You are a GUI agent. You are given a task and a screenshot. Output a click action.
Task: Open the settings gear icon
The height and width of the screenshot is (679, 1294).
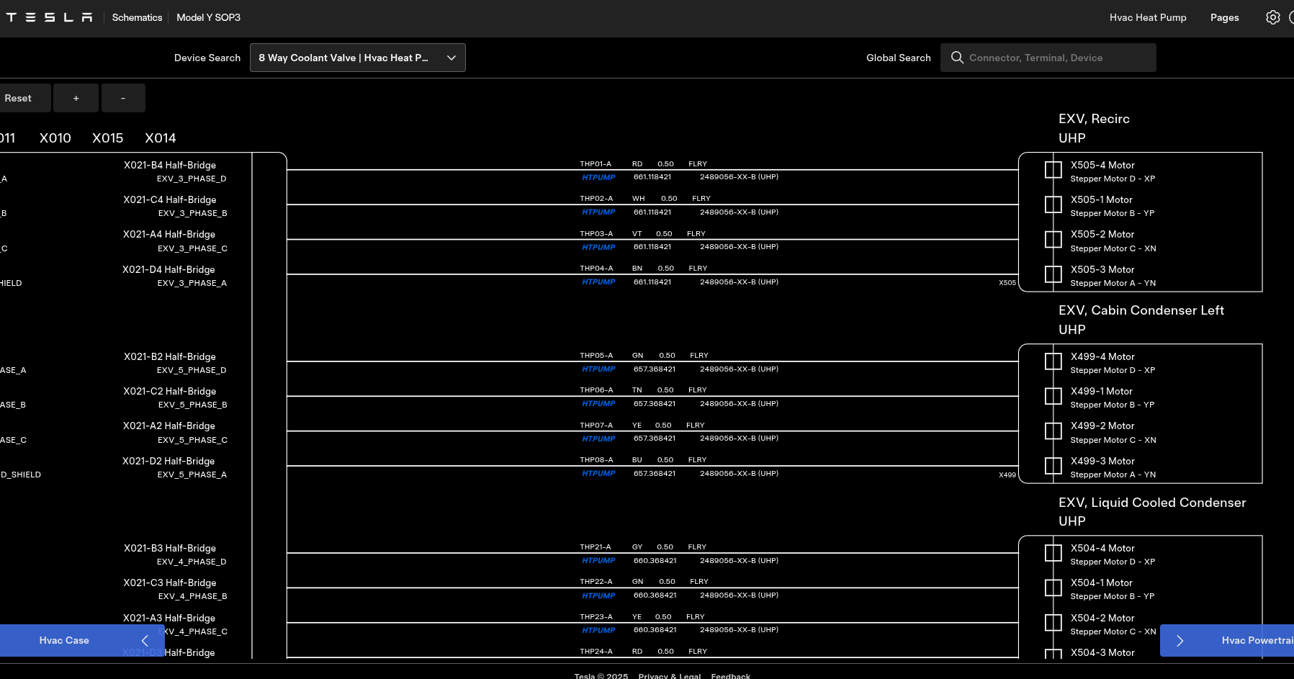[x=1272, y=17]
